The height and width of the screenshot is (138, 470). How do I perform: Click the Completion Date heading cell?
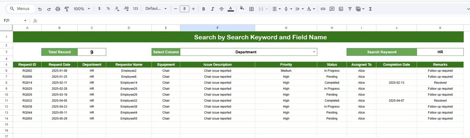(x=396, y=65)
